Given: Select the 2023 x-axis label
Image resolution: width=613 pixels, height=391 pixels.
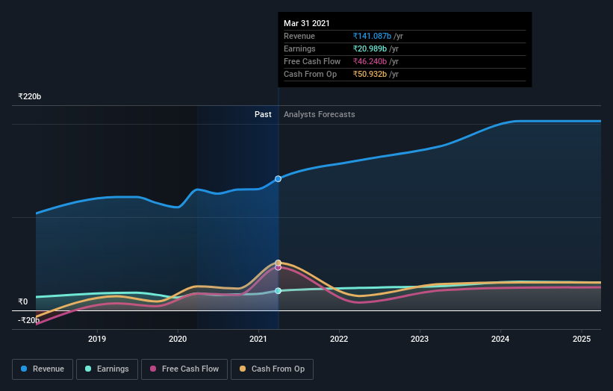Looking at the screenshot, I should coord(420,339).
